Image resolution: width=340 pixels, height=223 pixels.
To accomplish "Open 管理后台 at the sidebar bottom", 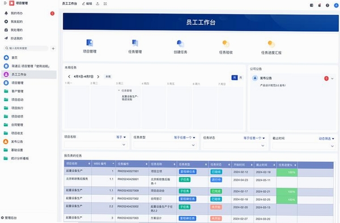I will [9, 218].
